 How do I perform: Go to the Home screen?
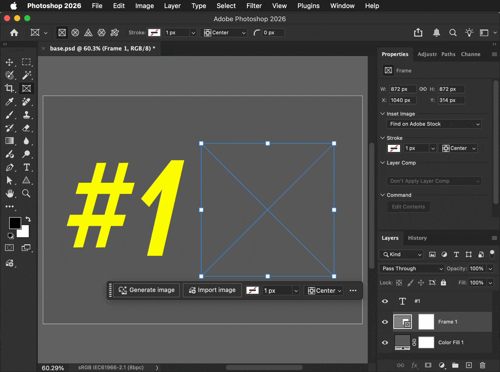(x=14, y=32)
